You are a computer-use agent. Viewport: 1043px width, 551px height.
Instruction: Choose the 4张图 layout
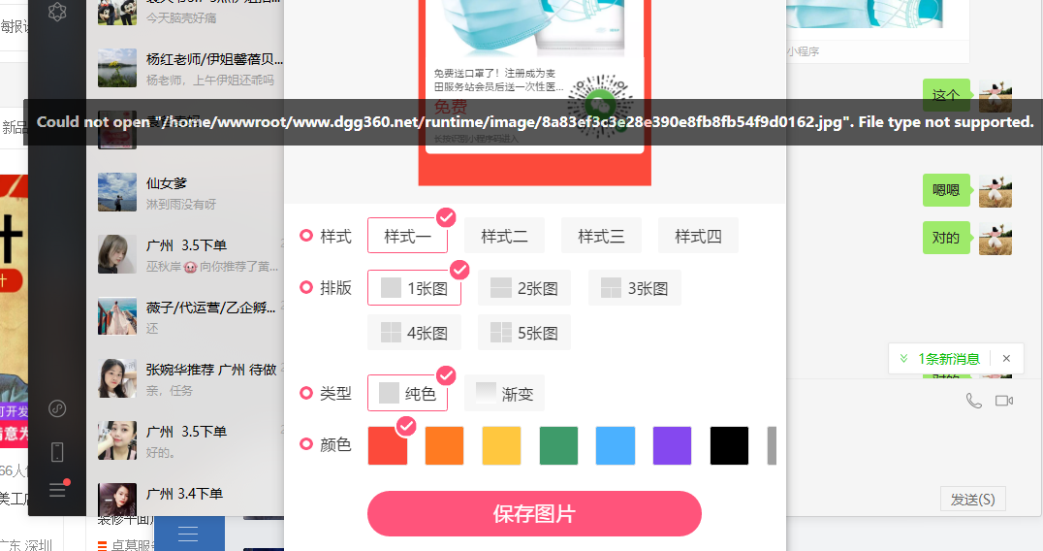point(414,333)
